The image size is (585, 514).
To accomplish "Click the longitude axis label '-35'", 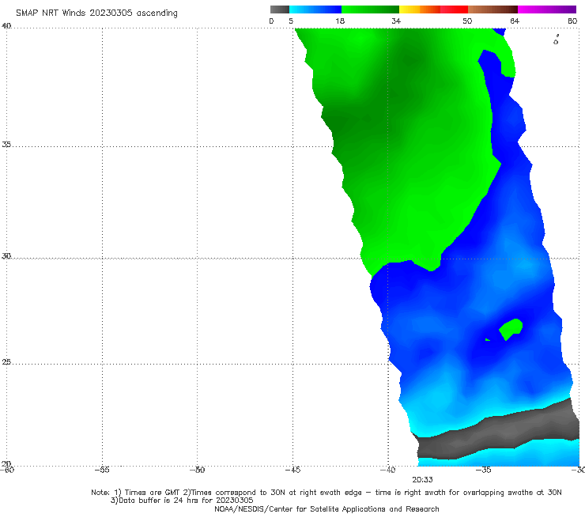I will pos(483,470).
